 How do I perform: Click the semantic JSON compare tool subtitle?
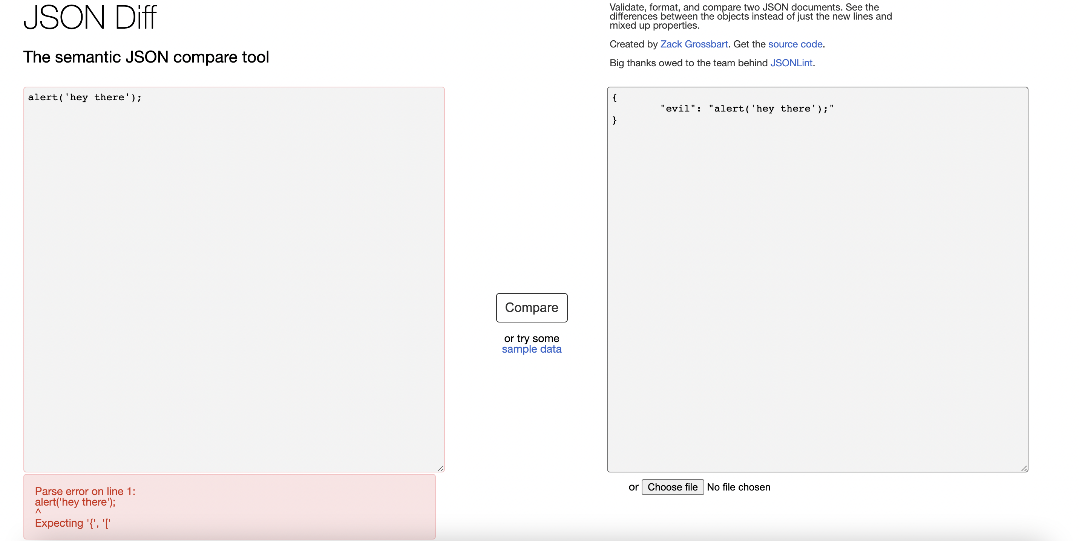point(146,57)
